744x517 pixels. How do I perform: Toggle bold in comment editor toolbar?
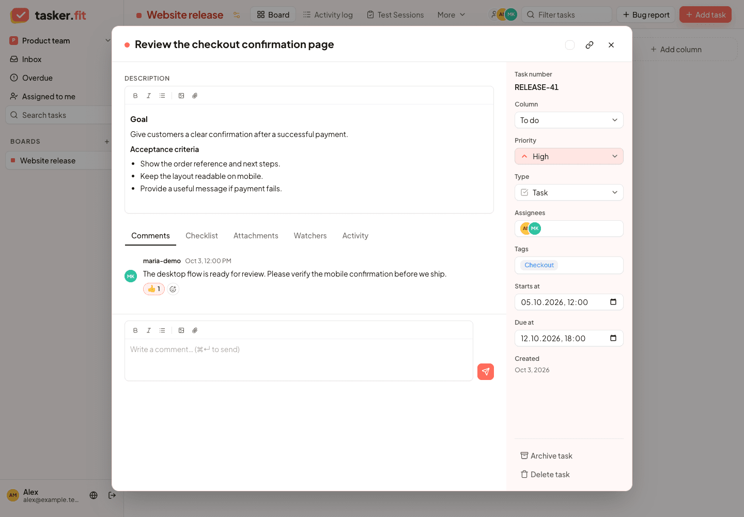tap(135, 330)
